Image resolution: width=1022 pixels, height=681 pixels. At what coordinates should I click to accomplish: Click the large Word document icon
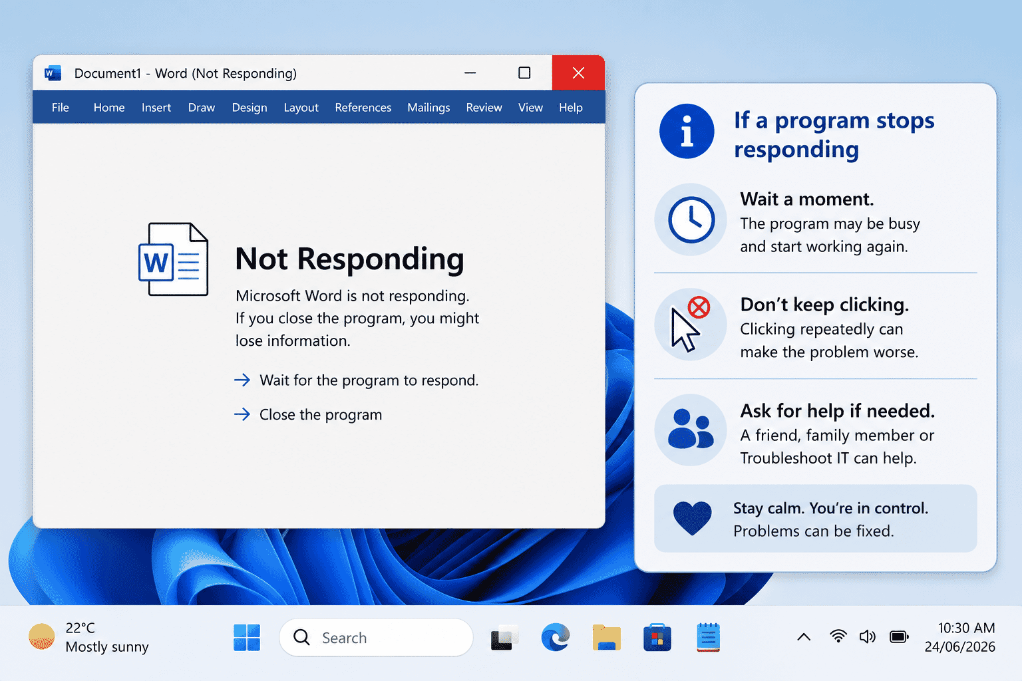click(x=173, y=259)
